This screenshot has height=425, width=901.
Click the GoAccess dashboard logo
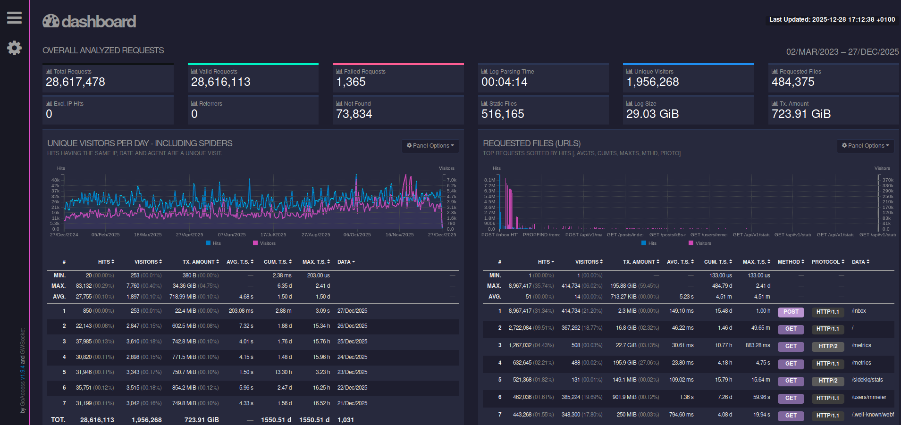[x=89, y=20]
